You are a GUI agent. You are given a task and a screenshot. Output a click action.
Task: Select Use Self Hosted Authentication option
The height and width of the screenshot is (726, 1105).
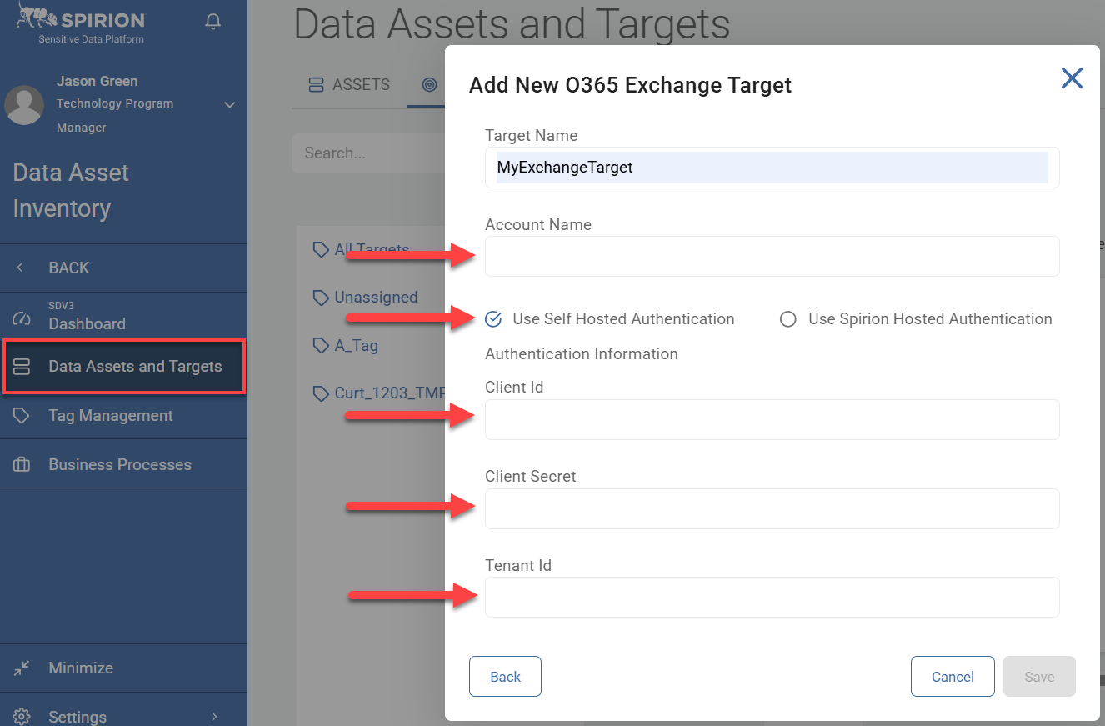[493, 319]
